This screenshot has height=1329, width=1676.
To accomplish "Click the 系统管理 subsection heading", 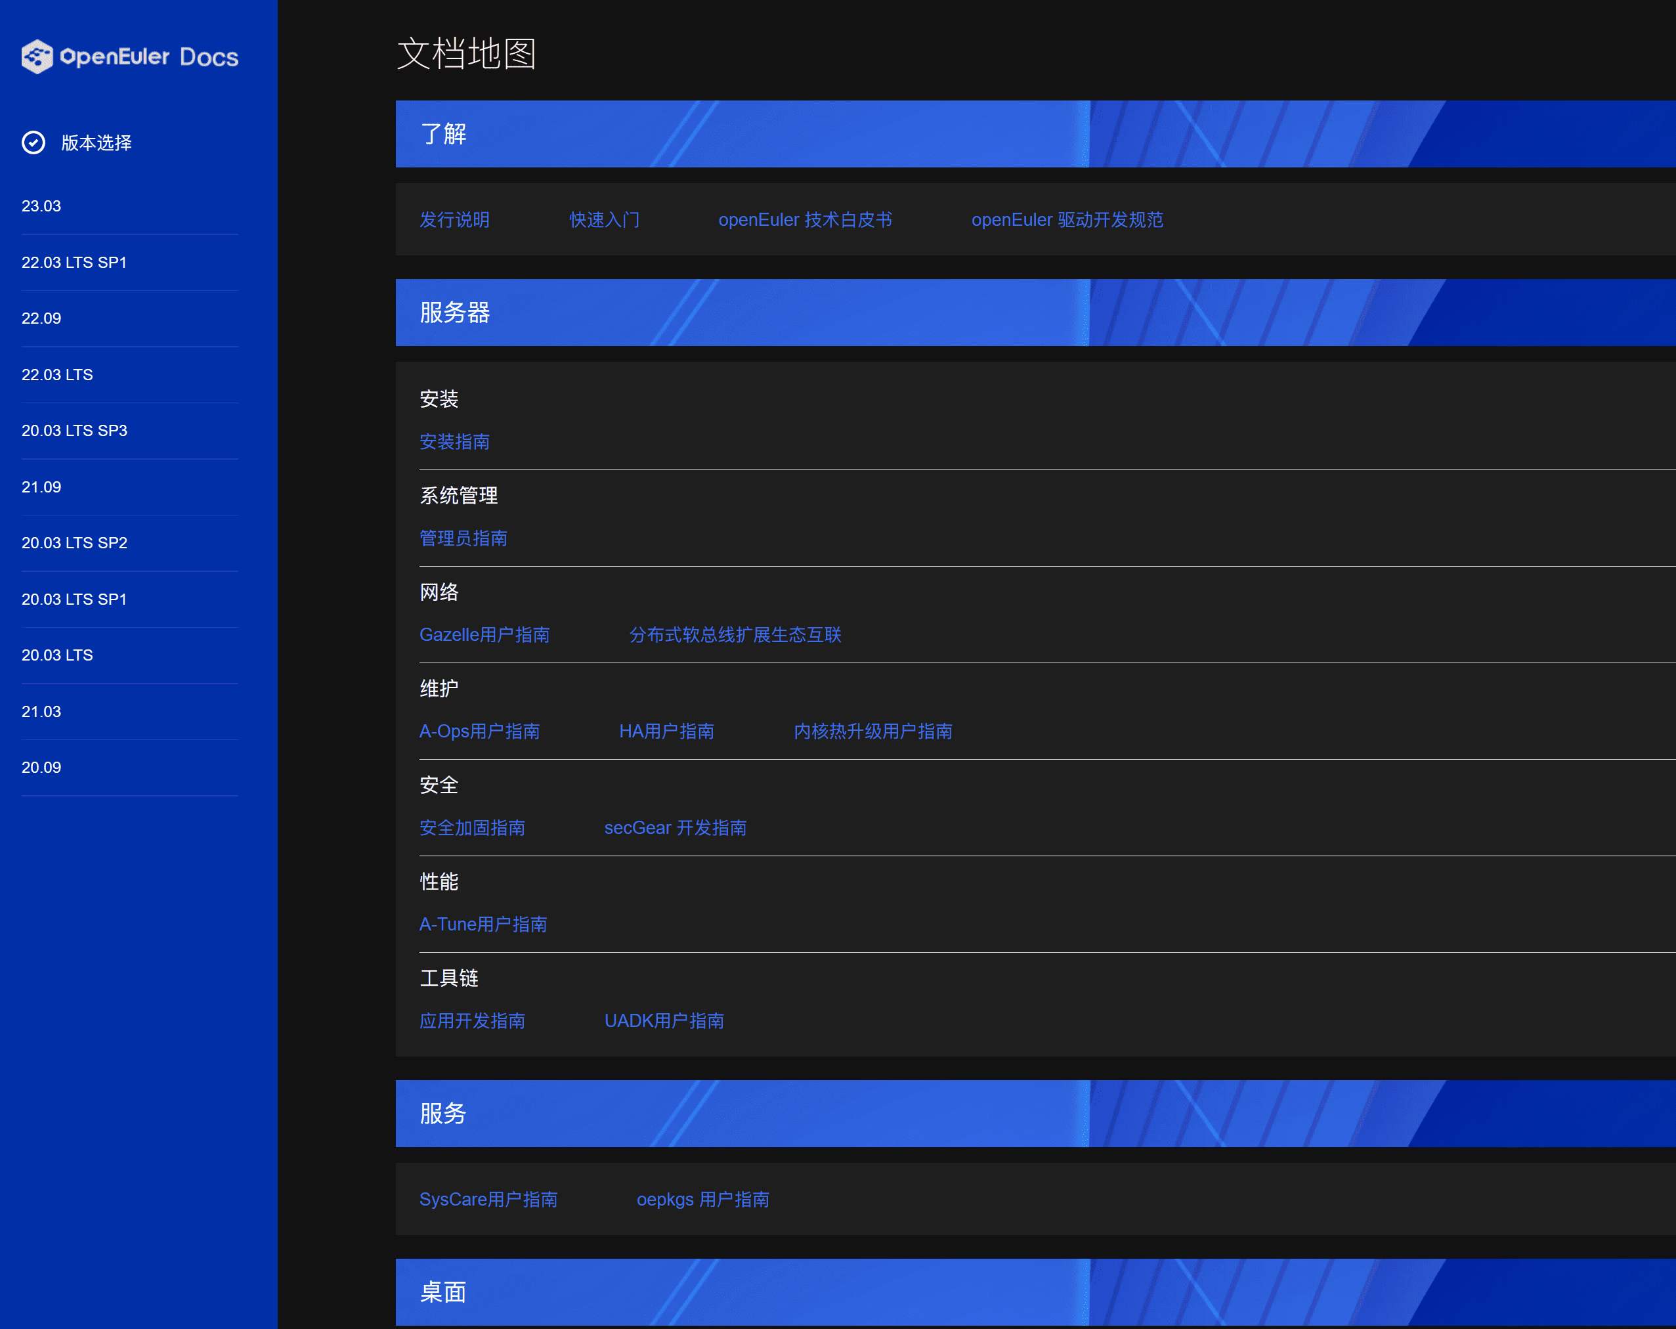I will coord(459,495).
